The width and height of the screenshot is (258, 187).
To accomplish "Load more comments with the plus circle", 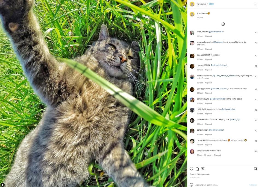I will coord(223,24).
